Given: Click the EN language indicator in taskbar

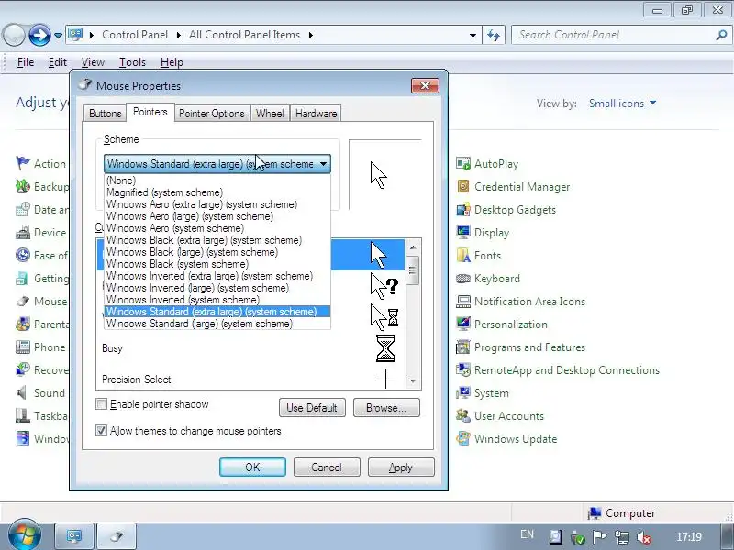Looking at the screenshot, I should (527, 534).
